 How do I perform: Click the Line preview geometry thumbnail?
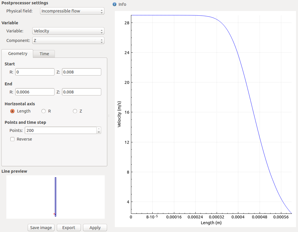tap(55, 197)
